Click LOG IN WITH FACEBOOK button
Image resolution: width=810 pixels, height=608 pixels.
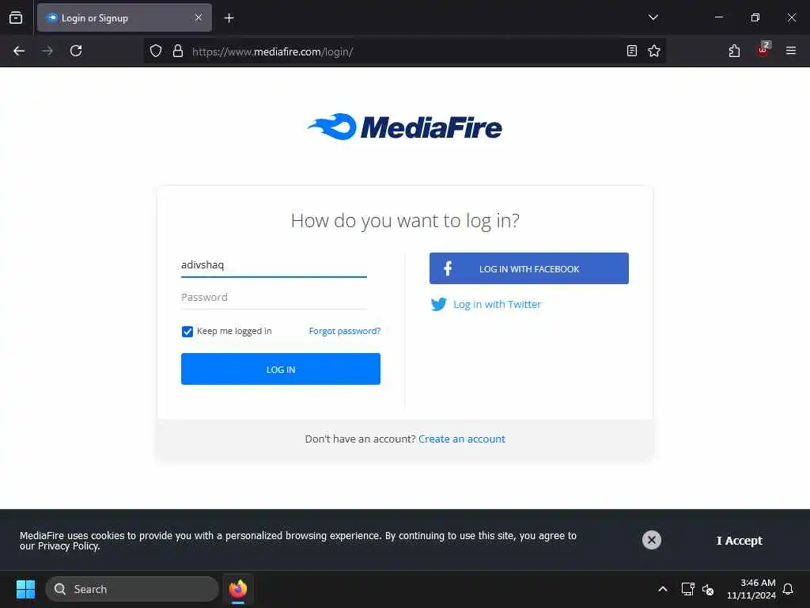pyautogui.click(x=529, y=268)
